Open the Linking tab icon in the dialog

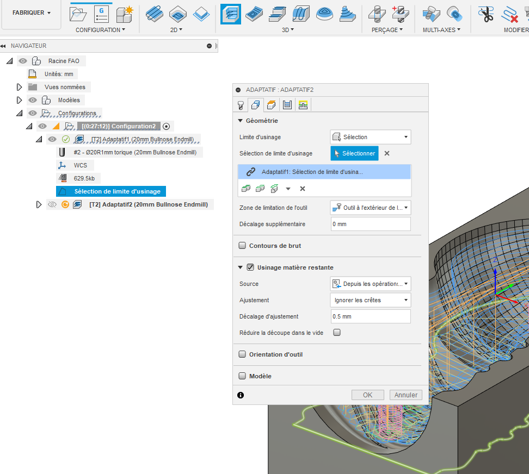pos(303,105)
